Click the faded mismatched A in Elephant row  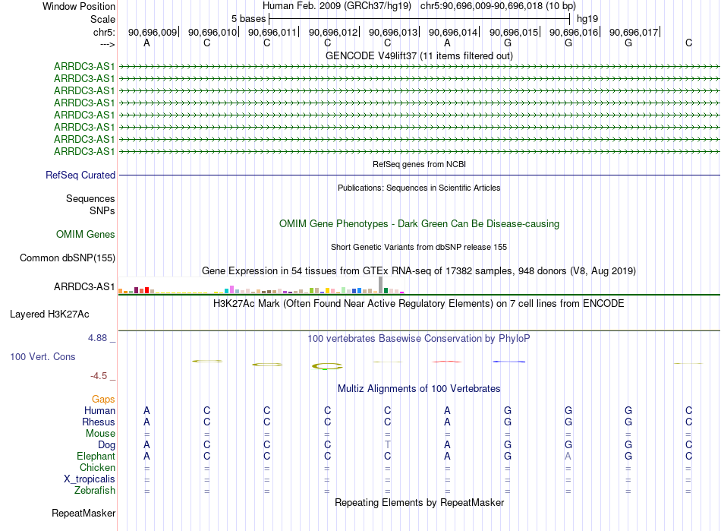(568, 457)
